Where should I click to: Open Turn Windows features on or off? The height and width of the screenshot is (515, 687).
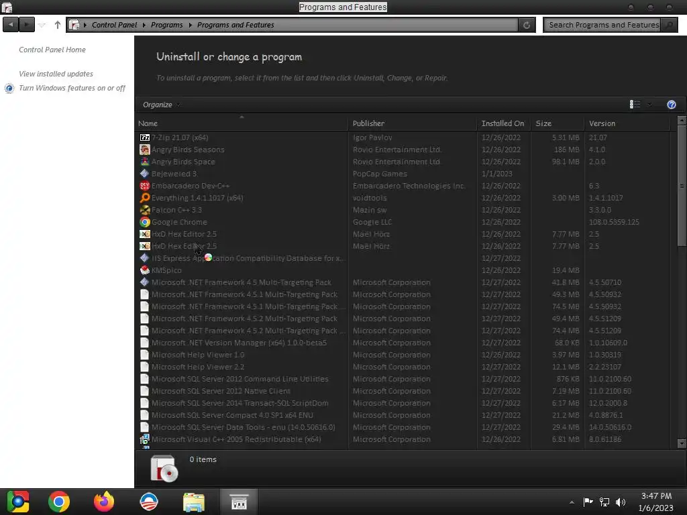pos(72,88)
